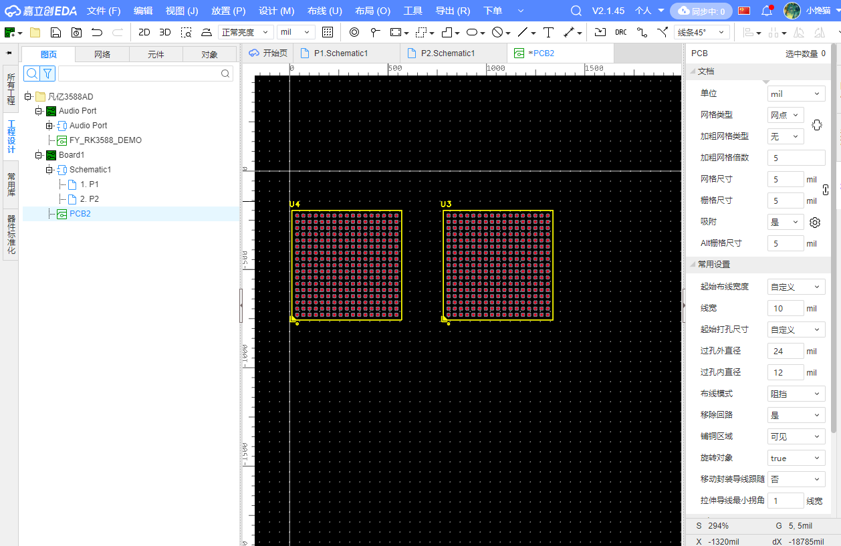Switch to the P1.Schematic1 tab
The image size is (841, 546).
pyautogui.click(x=340, y=53)
